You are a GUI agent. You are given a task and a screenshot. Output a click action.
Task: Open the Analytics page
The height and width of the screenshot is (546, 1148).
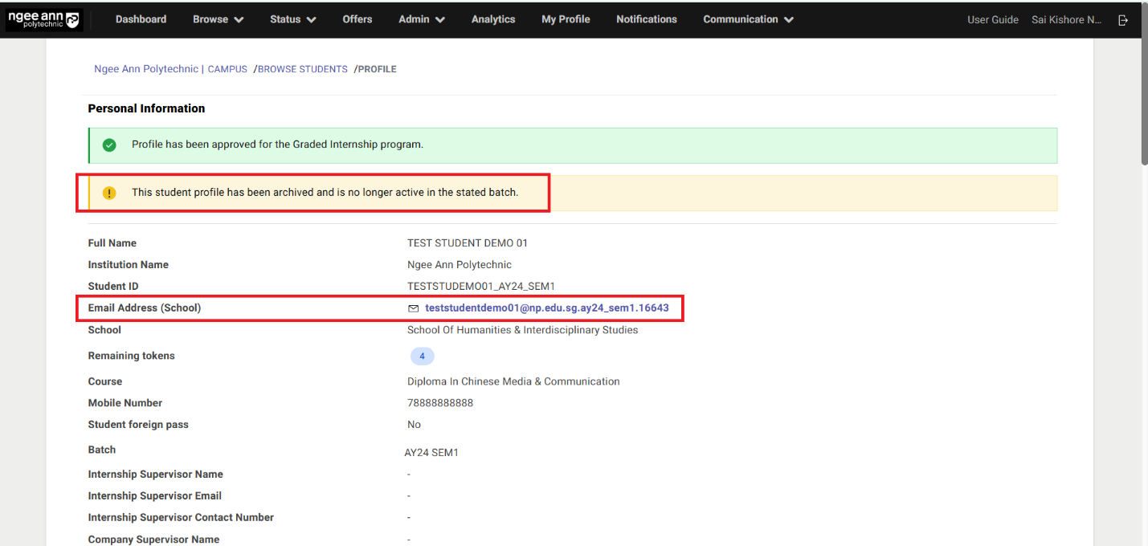pyautogui.click(x=493, y=19)
